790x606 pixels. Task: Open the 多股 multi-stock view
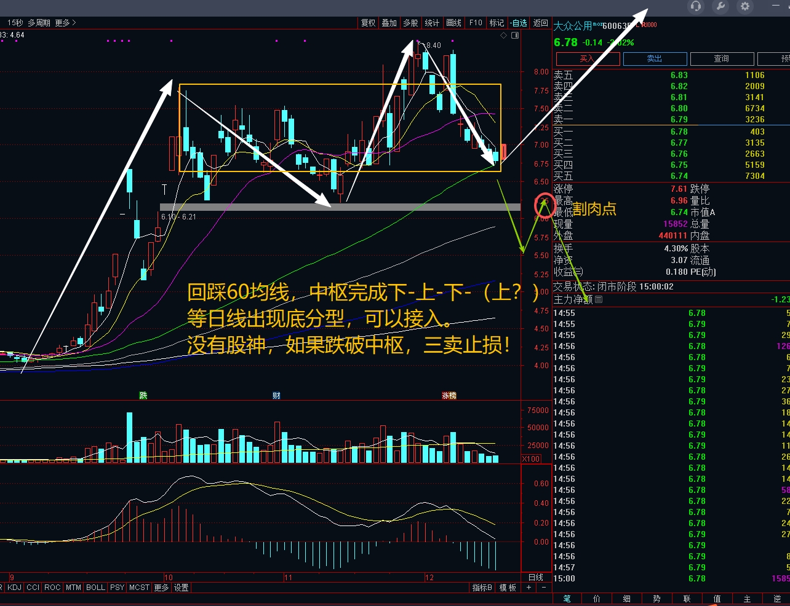click(x=410, y=23)
